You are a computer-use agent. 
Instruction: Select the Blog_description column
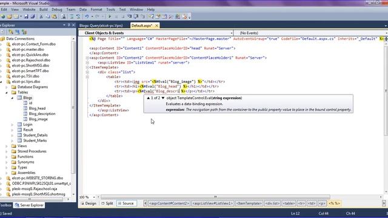pyautogui.click(x=42, y=114)
